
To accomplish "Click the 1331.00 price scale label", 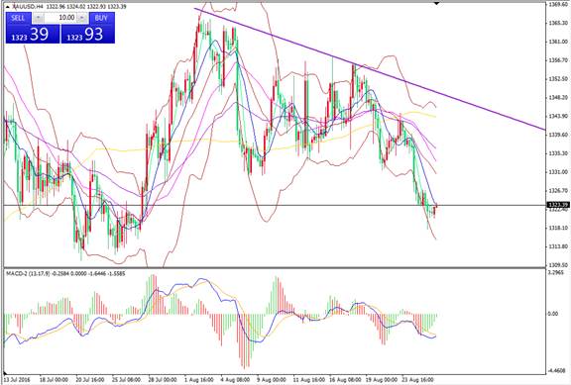I will tap(558, 171).
